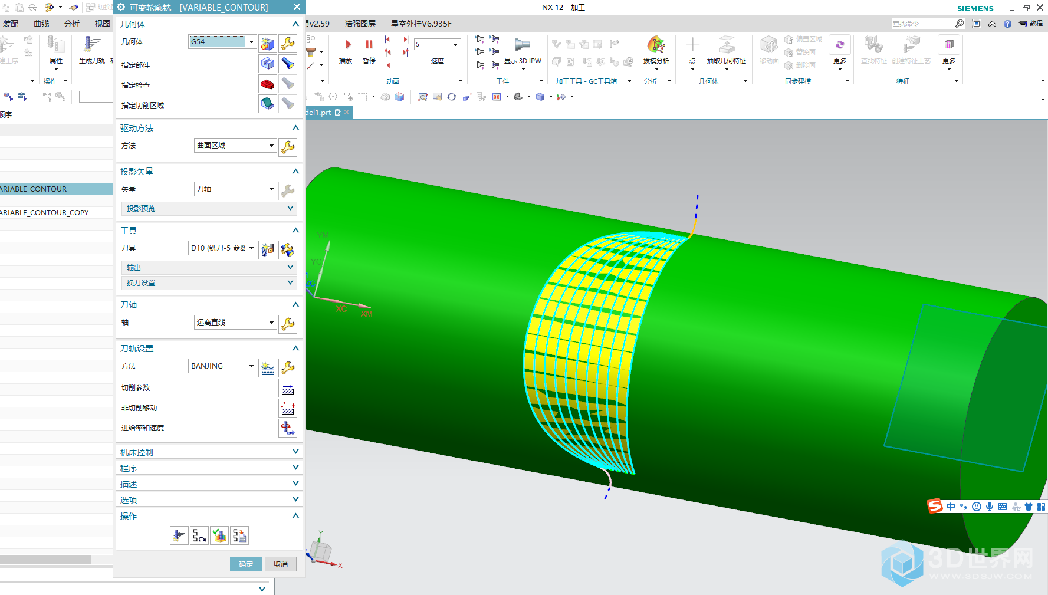Expand the Options (选项) section
The width and height of the screenshot is (1048, 595).
click(x=209, y=500)
